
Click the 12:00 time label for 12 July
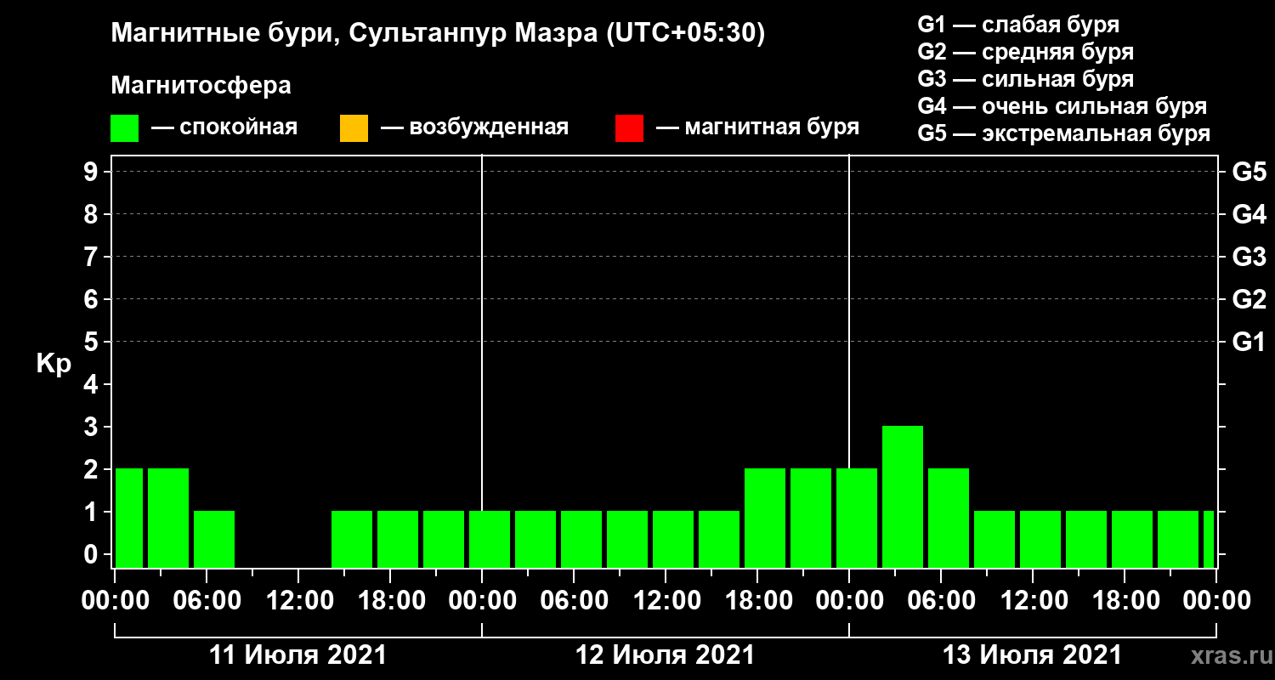[x=666, y=600]
